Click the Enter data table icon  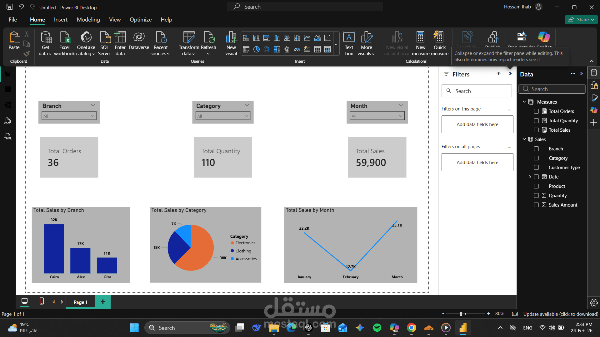point(120,37)
